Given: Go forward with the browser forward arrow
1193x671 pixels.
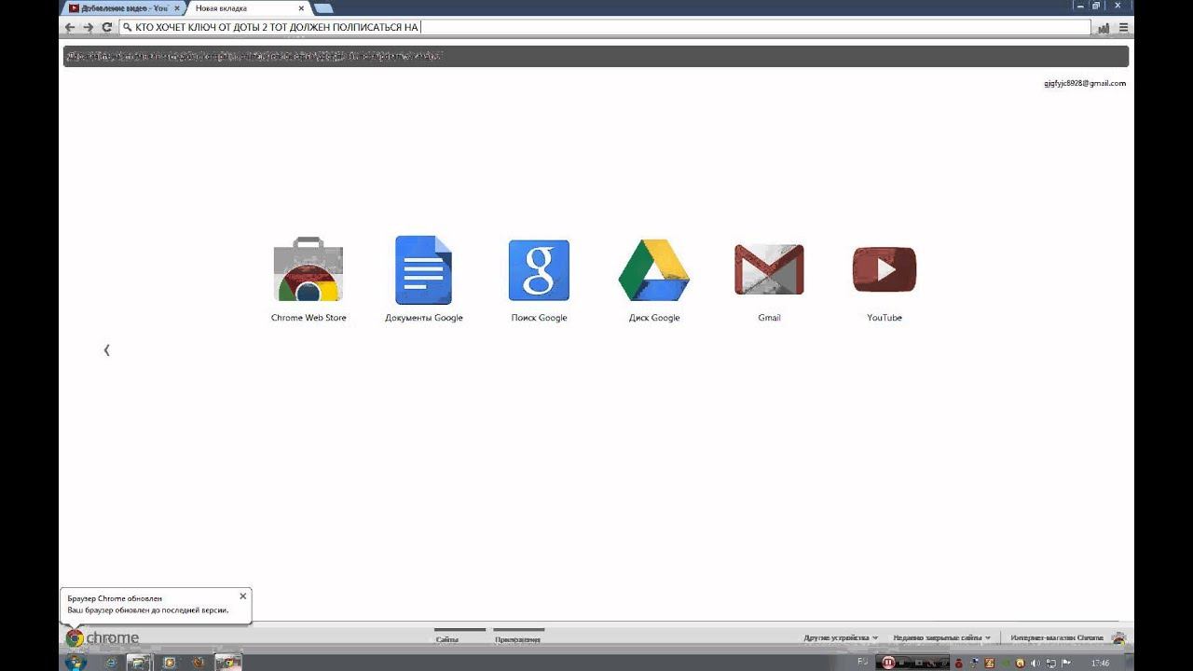Looking at the screenshot, I should pyautogui.click(x=89, y=27).
